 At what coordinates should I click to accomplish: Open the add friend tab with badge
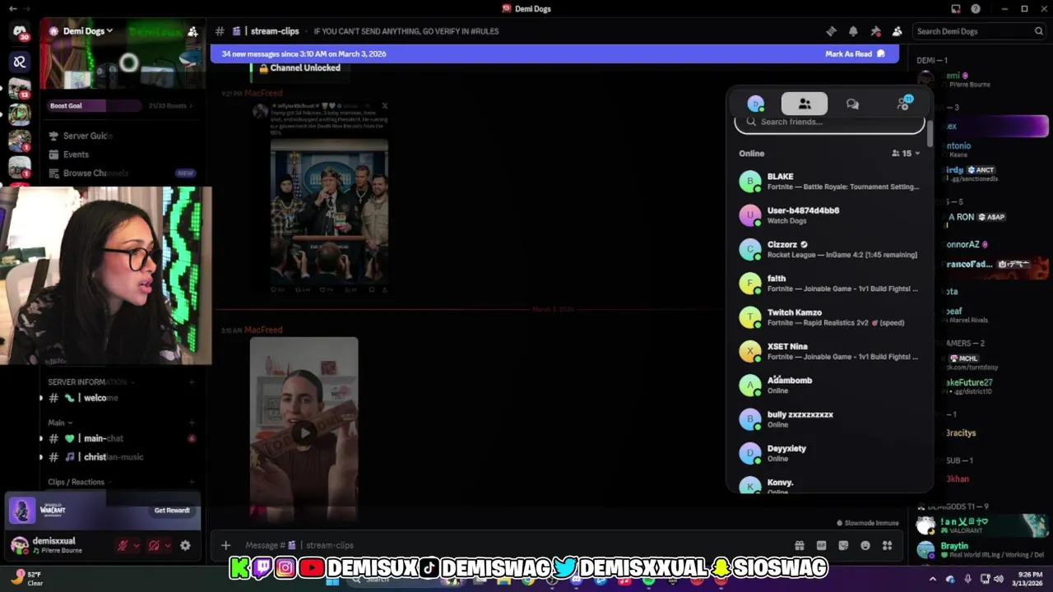pos(903,104)
